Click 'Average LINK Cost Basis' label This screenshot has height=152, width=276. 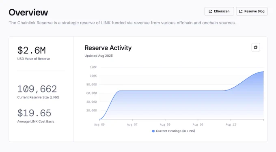coord(36,122)
